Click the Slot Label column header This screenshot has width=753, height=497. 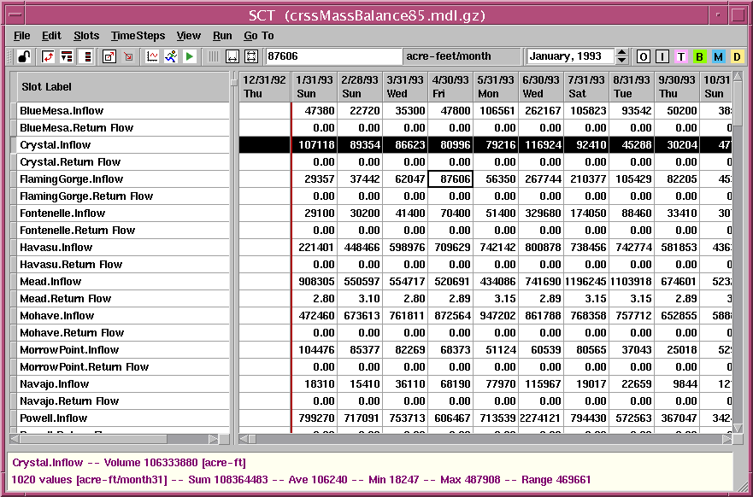pos(123,87)
